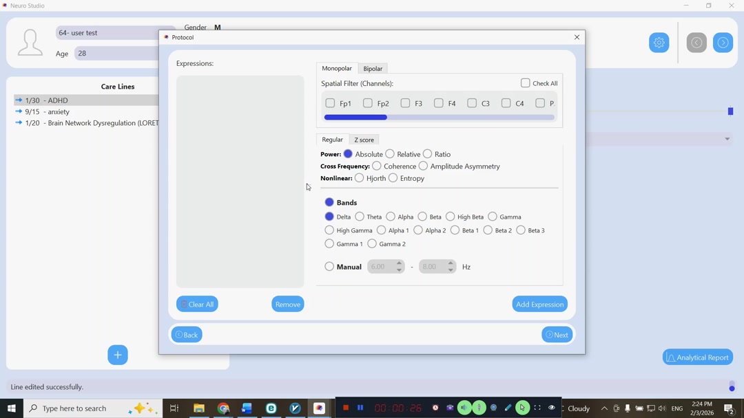The height and width of the screenshot is (418, 744).
Task: Switch to Monopolar tab
Action: pyautogui.click(x=337, y=69)
